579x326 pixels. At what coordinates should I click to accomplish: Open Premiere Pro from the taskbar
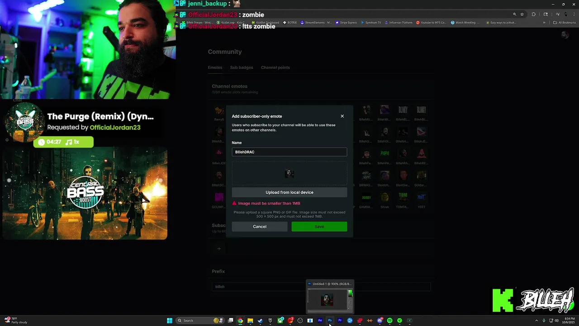tap(340, 321)
